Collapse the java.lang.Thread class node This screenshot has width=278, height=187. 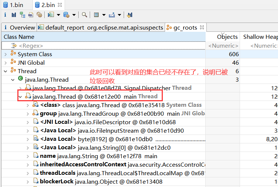click(13, 80)
